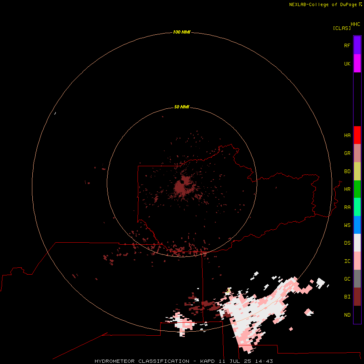Click the GC gray legend swatch
This screenshot has height=364, width=364.
tap(357, 279)
